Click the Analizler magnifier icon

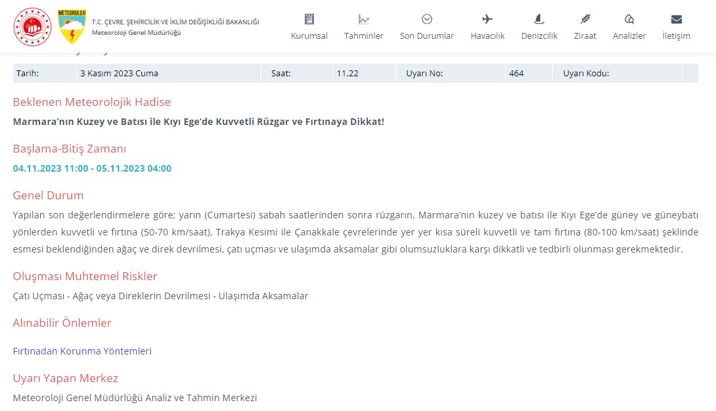tap(629, 19)
